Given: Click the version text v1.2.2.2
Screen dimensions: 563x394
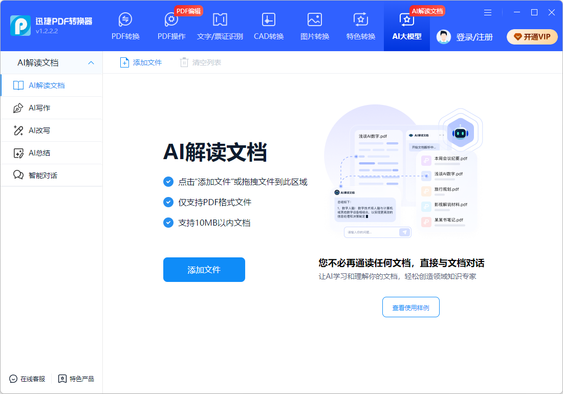Looking at the screenshot, I should (47, 31).
